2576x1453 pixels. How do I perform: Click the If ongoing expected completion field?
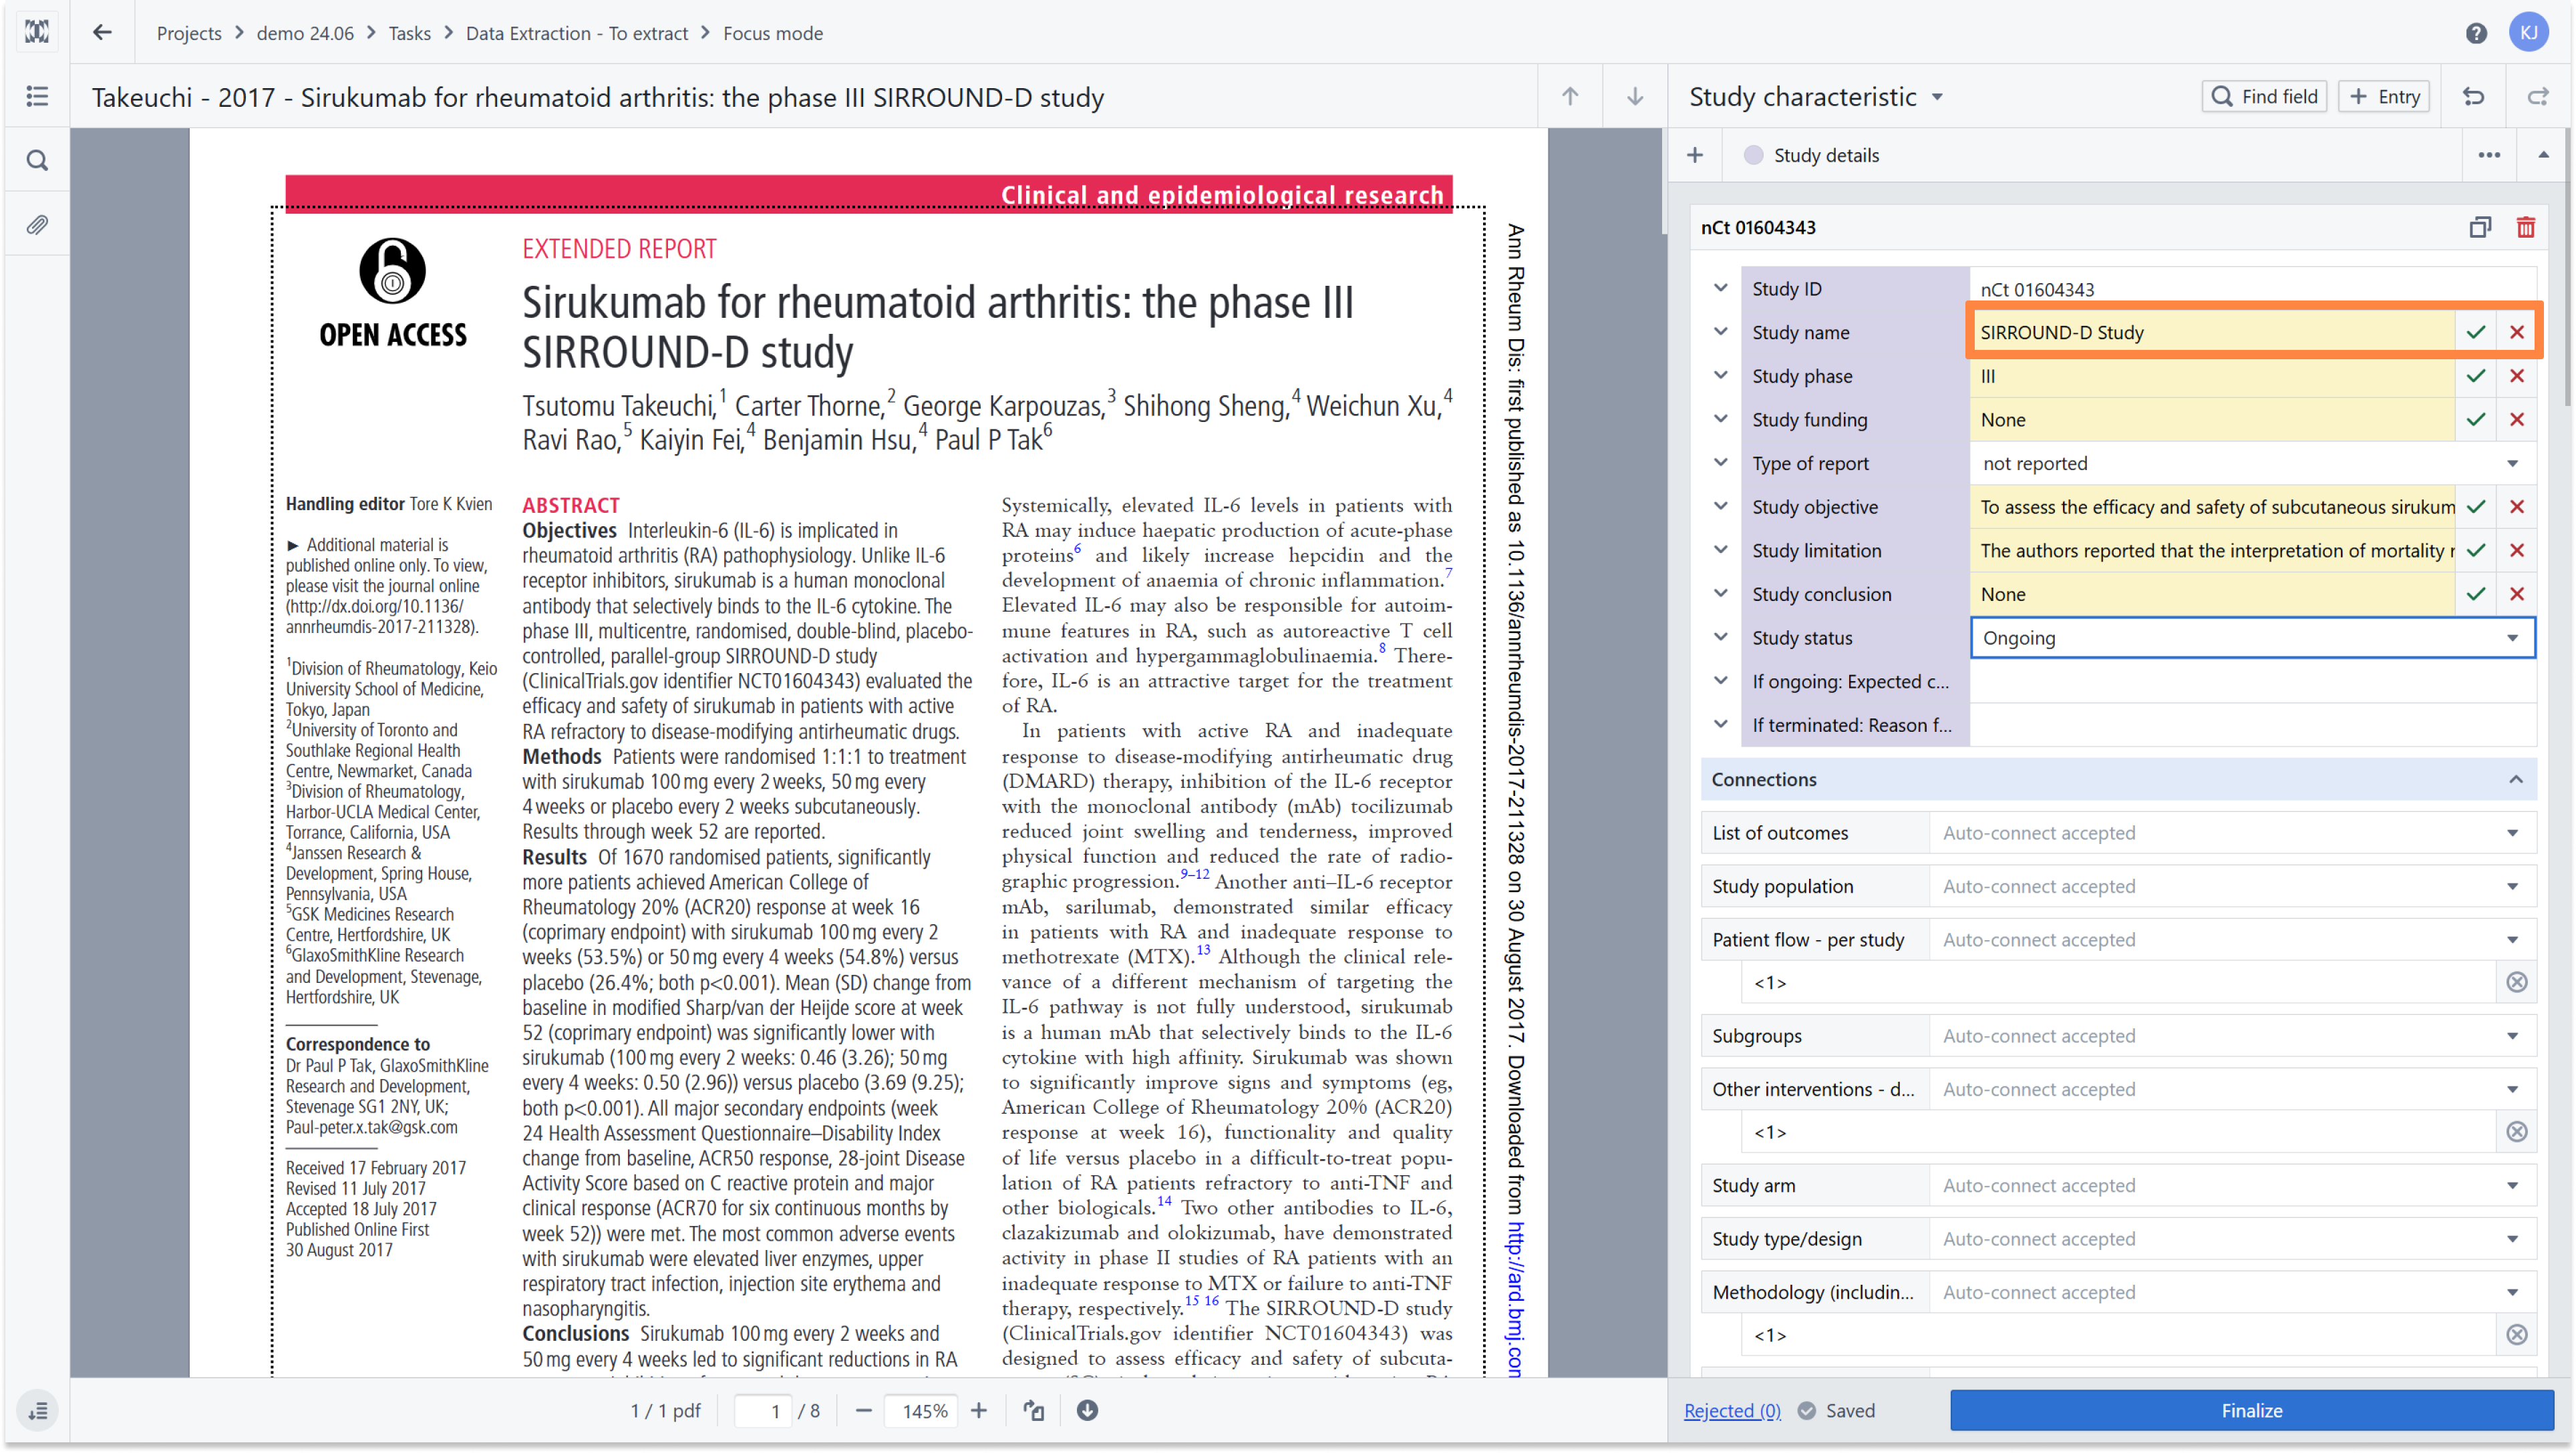[2252, 682]
